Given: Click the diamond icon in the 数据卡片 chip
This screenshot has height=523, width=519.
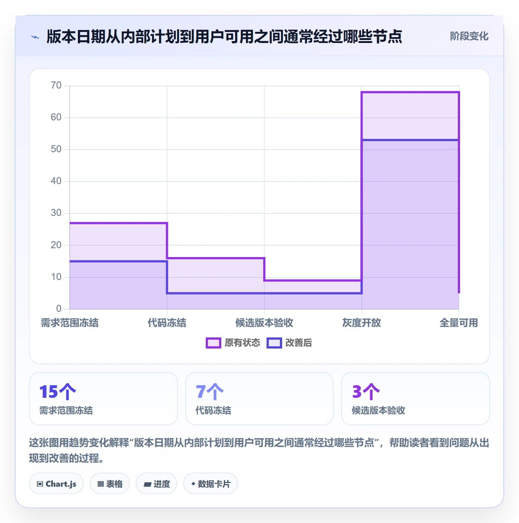Looking at the screenshot, I should (193, 484).
